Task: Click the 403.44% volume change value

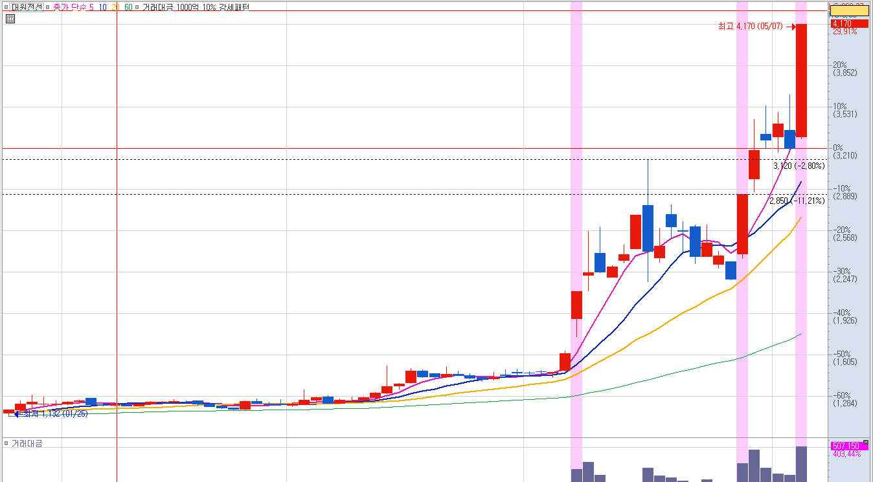Action: 847,454
